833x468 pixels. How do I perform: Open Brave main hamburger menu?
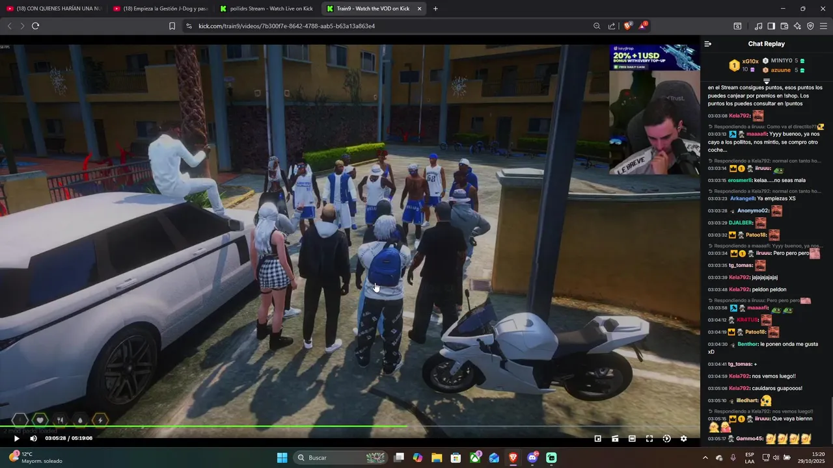824,26
